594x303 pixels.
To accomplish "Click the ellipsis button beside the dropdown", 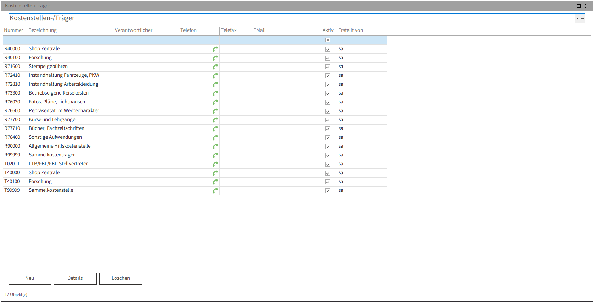I will tap(582, 18).
